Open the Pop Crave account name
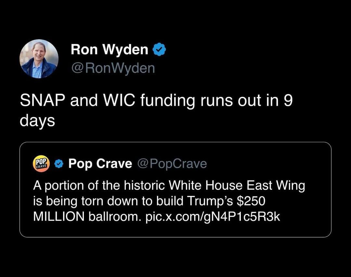 tap(100, 164)
